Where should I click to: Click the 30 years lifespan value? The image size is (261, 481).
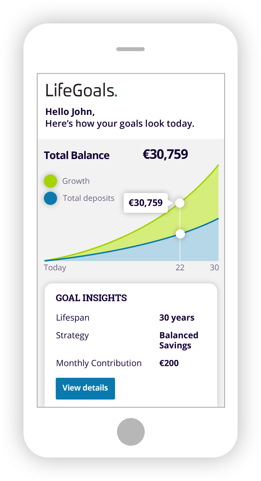click(x=177, y=318)
